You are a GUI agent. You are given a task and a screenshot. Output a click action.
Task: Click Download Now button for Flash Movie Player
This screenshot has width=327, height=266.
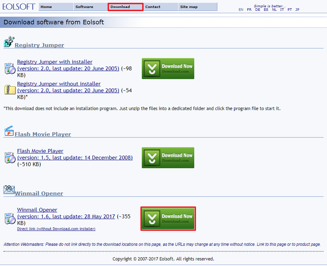[x=168, y=157]
